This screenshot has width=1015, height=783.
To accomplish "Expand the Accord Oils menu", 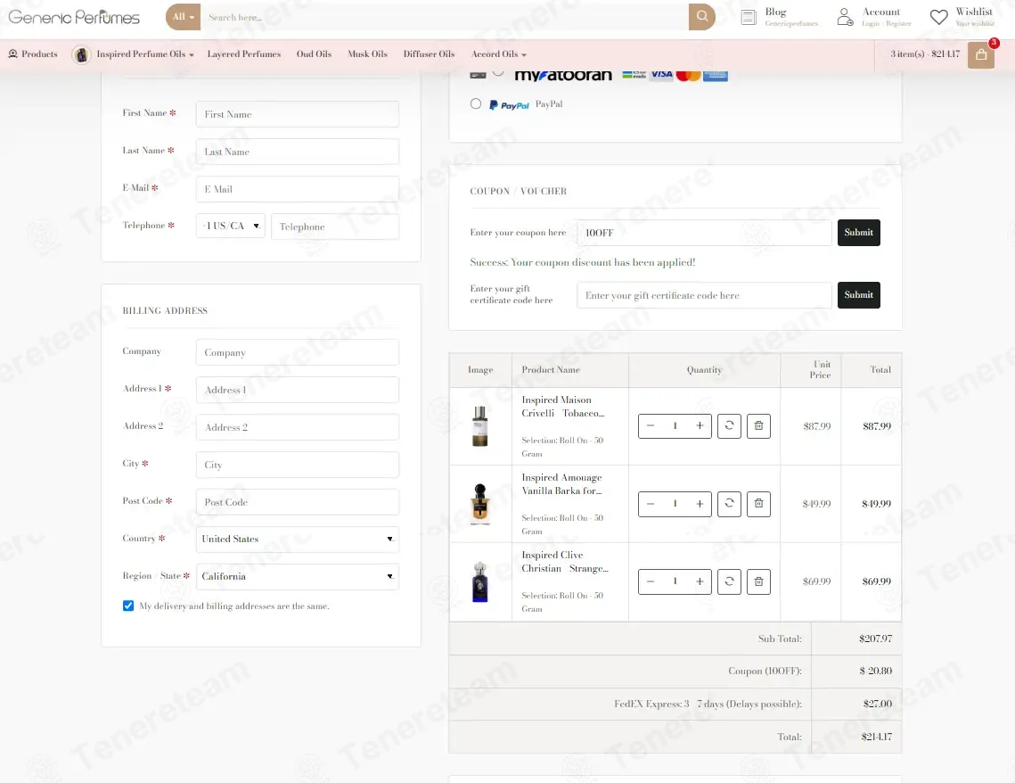I will [x=498, y=54].
